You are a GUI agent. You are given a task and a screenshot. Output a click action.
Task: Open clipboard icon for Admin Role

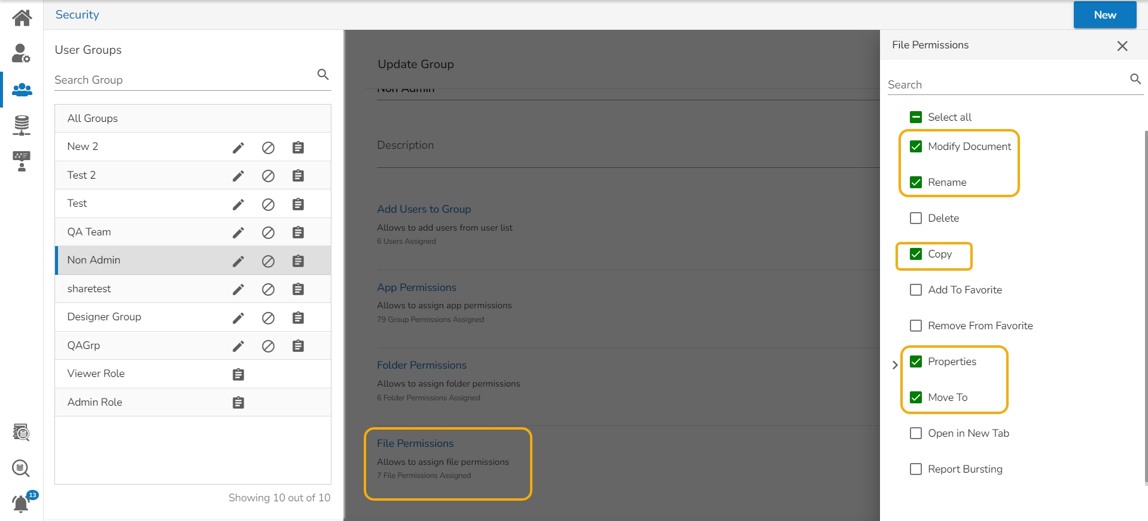click(x=238, y=403)
